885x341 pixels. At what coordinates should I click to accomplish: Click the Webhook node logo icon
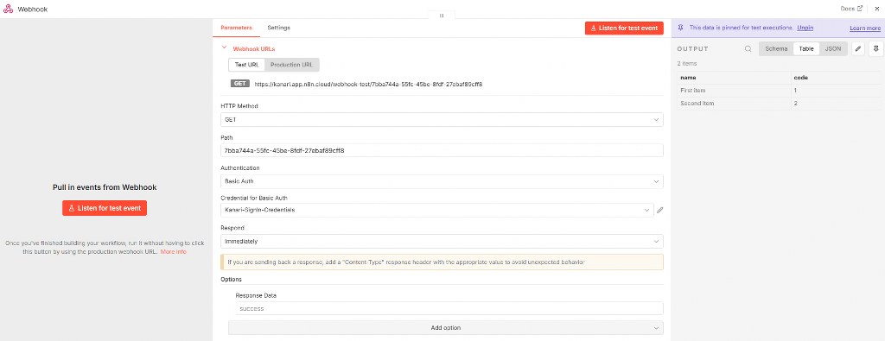(9, 9)
